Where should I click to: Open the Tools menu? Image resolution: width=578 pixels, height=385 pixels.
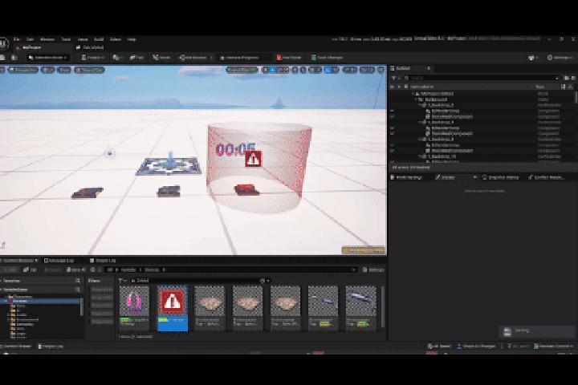(x=66, y=39)
